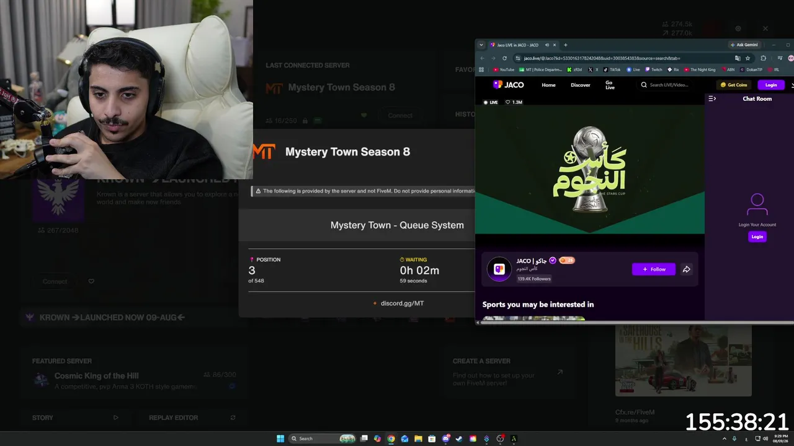Connect to the KROWN server
The height and width of the screenshot is (446, 794).
point(55,281)
